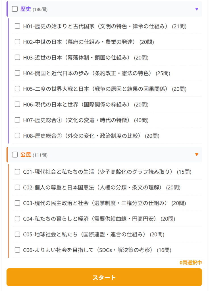Tick the C05 地球社会と私たち checkbox
Image resolution: width=210 pixels, height=291 pixels.
tap(17, 234)
